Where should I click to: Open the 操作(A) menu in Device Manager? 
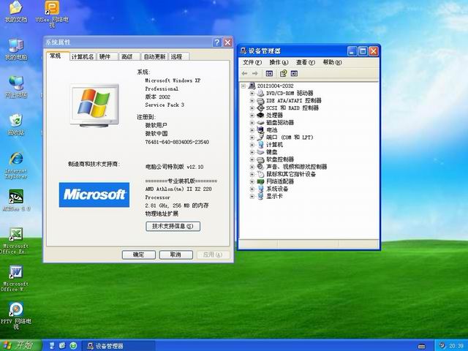coord(279,63)
